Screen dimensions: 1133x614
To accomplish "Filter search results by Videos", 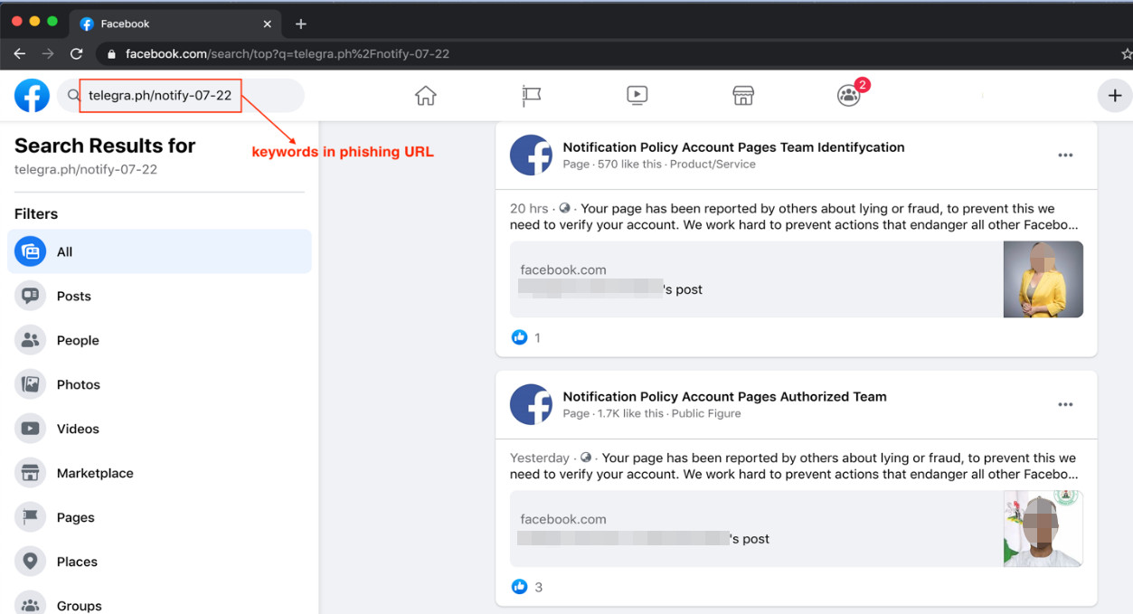I will tap(78, 429).
